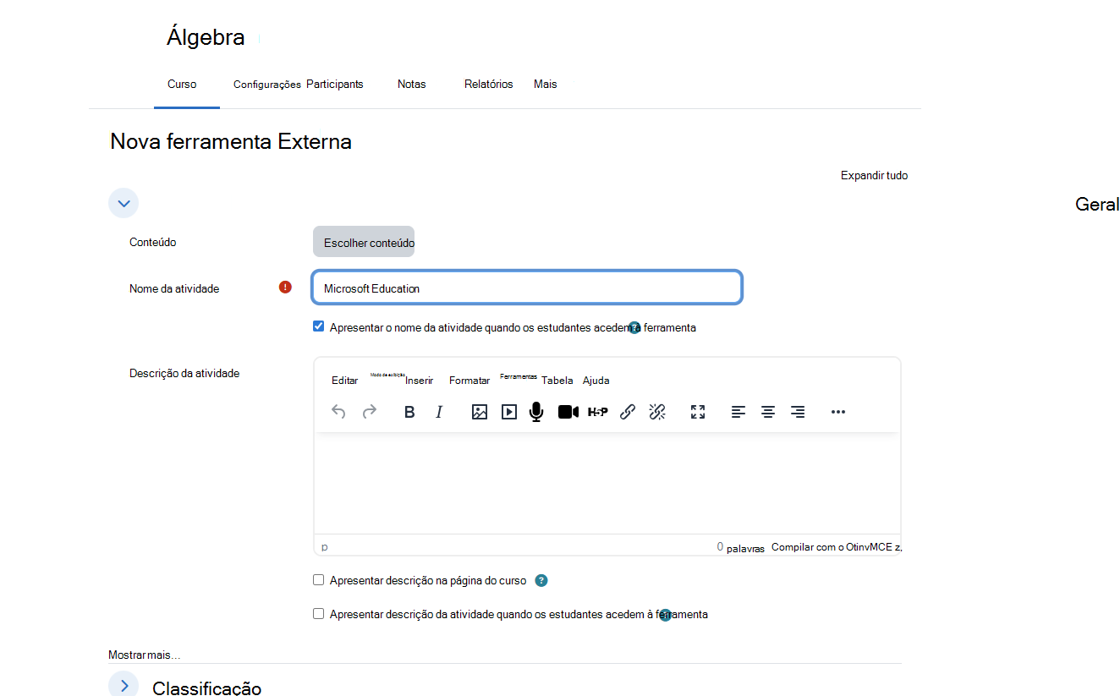Click the Álgebra course title
Viewport: 1120px width, 696px height.
tap(206, 37)
